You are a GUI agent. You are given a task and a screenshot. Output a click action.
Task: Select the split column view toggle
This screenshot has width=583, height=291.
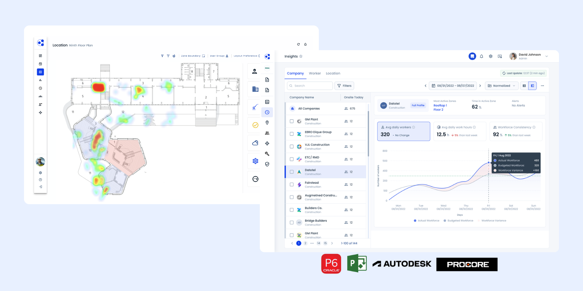pyautogui.click(x=532, y=86)
